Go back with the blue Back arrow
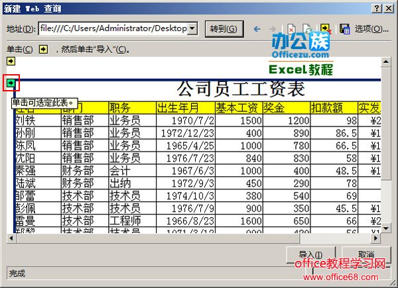 pos(257,29)
